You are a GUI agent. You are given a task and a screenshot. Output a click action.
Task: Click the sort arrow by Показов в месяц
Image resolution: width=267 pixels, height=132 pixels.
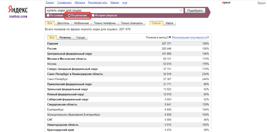click(x=170, y=37)
